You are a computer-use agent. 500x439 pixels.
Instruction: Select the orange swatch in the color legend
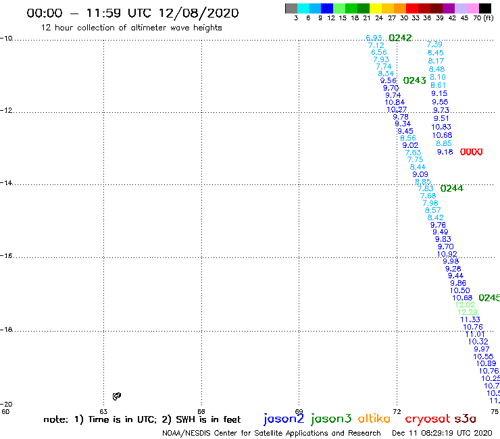tap(400, 8)
